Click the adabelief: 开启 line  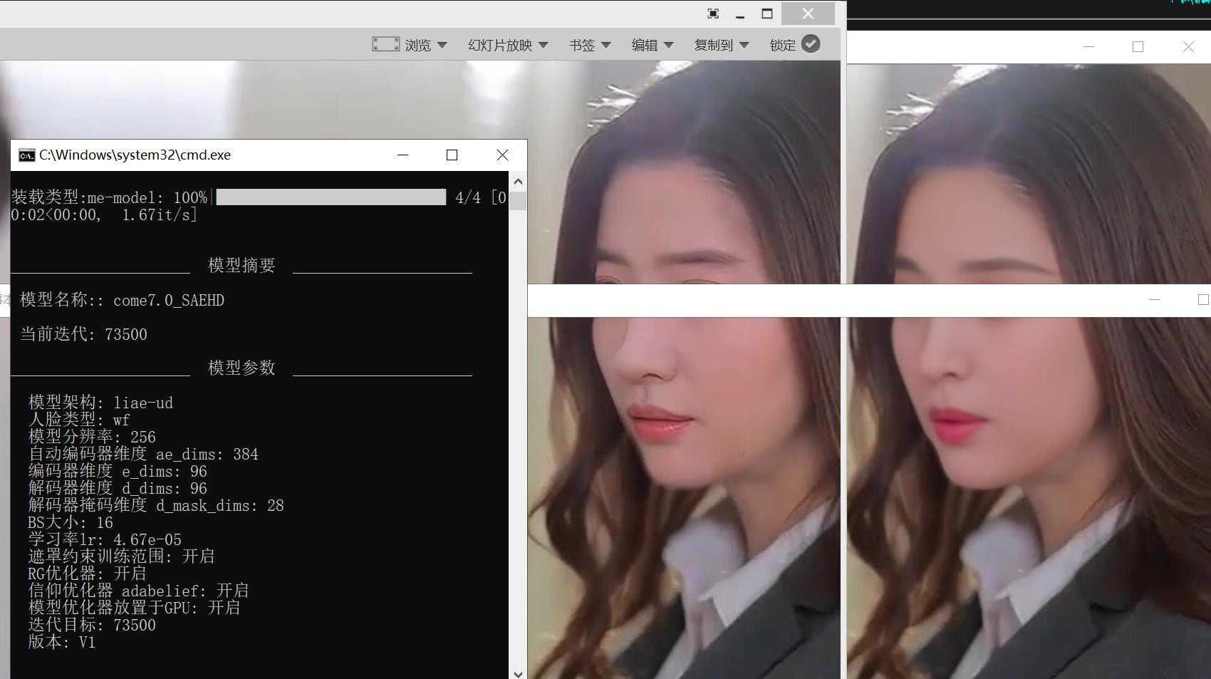(x=138, y=591)
